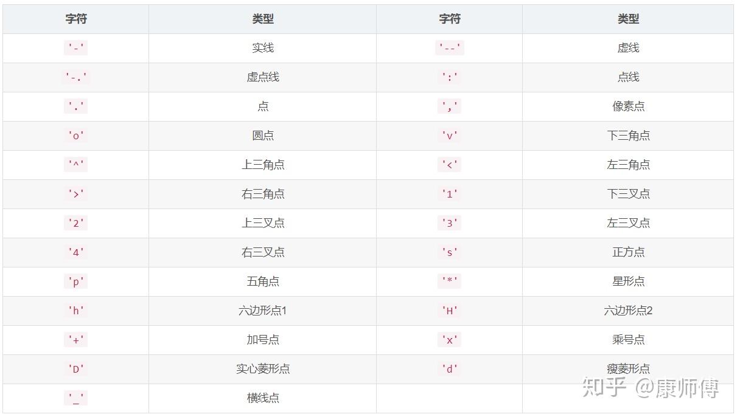Click the 'D' solid diamond code

(x=76, y=369)
